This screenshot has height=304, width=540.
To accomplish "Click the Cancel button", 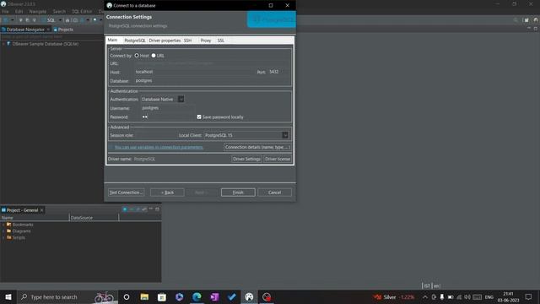I will [274, 193].
